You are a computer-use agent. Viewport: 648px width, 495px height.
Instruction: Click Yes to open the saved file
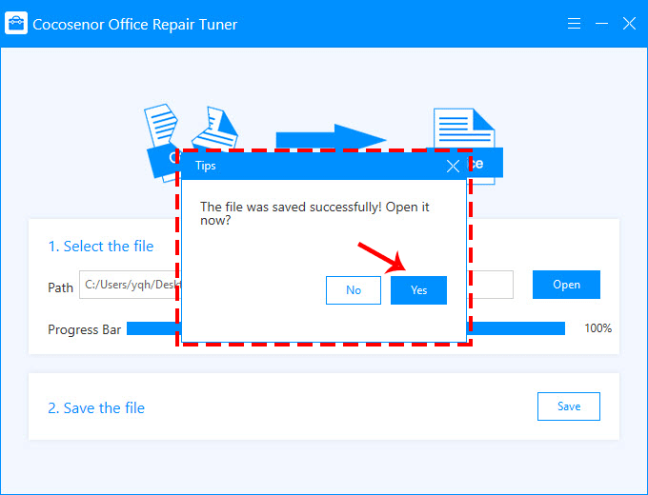[418, 290]
